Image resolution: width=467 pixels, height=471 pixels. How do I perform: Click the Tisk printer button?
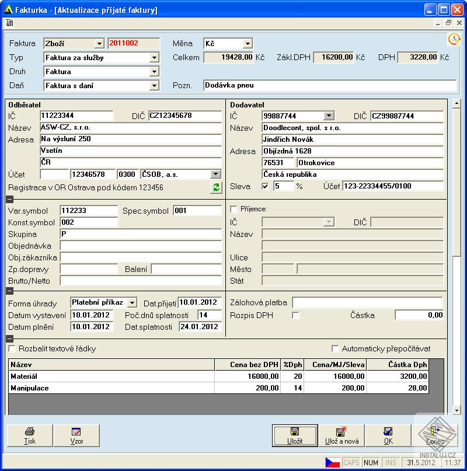coord(30,435)
